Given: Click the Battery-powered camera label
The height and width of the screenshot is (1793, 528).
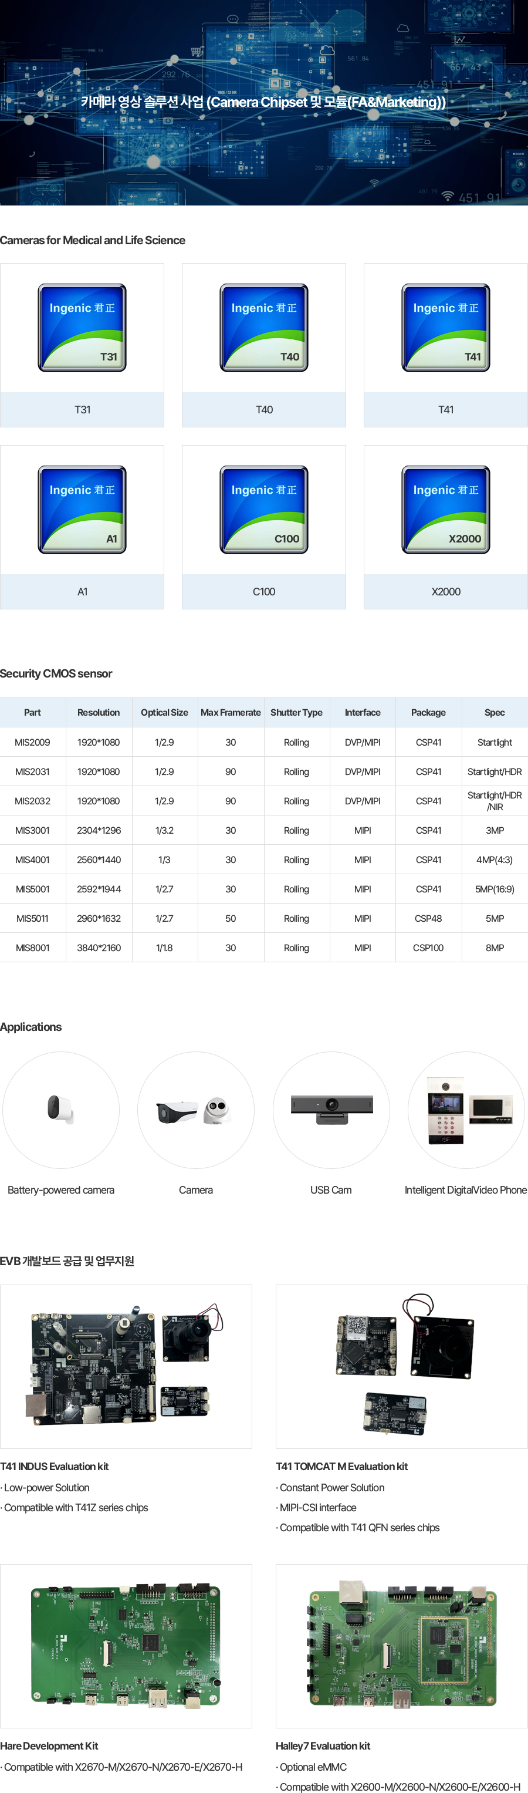Looking at the screenshot, I should [x=61, y=1190].
